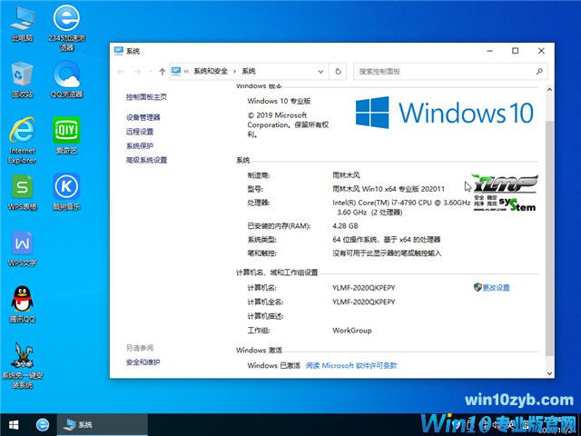The width and height of the screenshot is (581, 436).
Task: Open the browser pinned on the taskbar
Action: coord(43,424)
